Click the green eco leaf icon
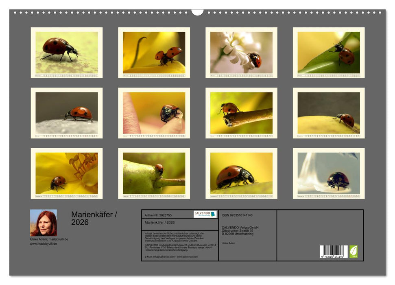Viewport: 395px width, 285px height. 354,251
